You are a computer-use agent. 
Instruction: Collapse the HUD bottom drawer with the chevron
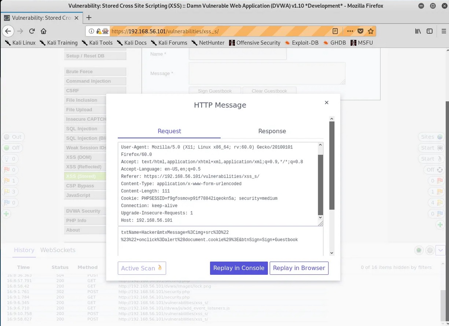click(x=441, y=251)
